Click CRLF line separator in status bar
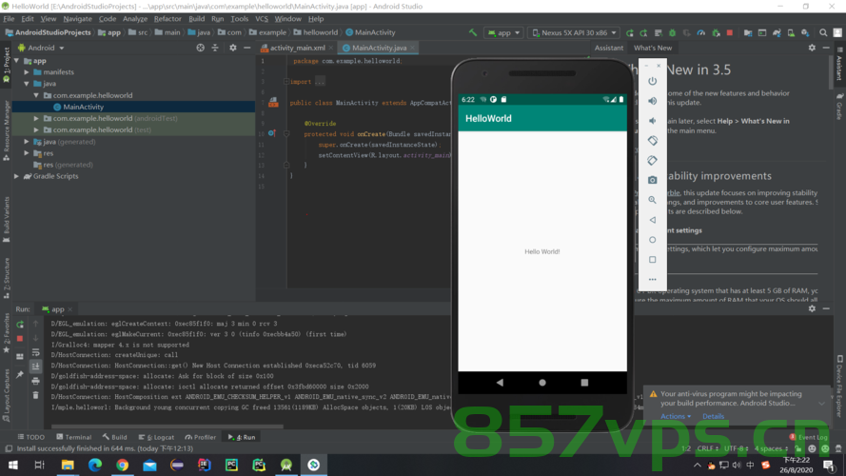 click(707, 448)
